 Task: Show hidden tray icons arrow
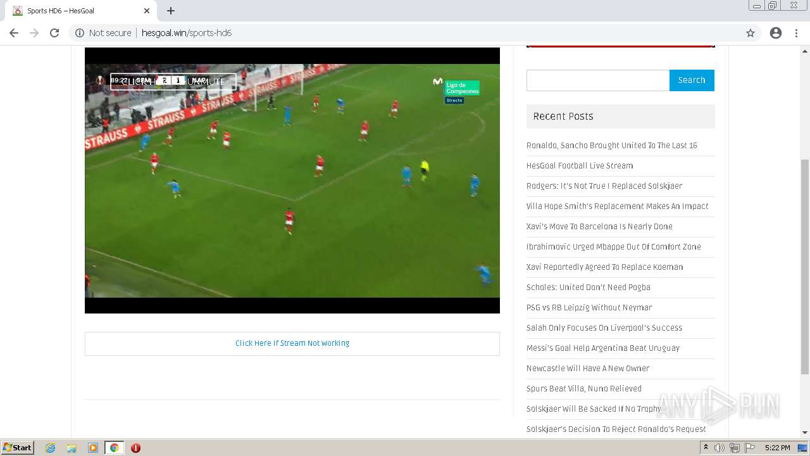coord(706,448)
